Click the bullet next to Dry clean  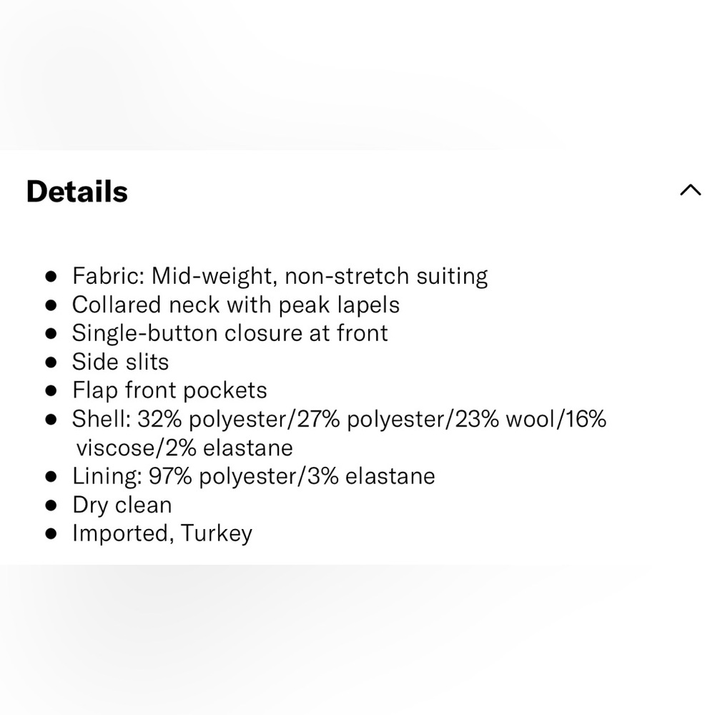pos(51,505)
